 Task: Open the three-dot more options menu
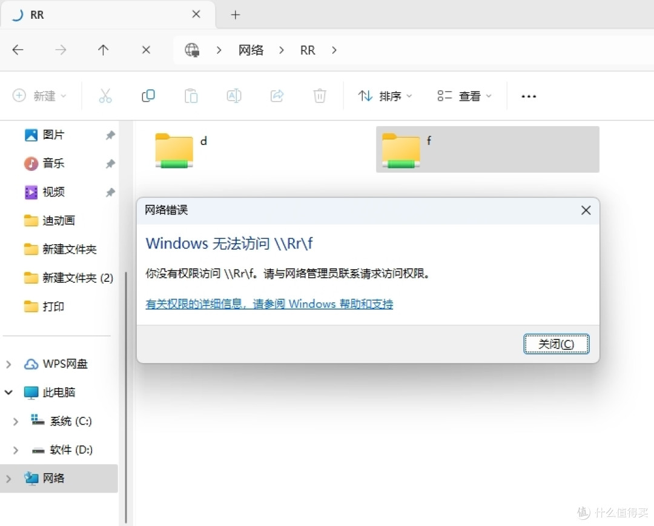pyautogui.click(x=529, y=96)
